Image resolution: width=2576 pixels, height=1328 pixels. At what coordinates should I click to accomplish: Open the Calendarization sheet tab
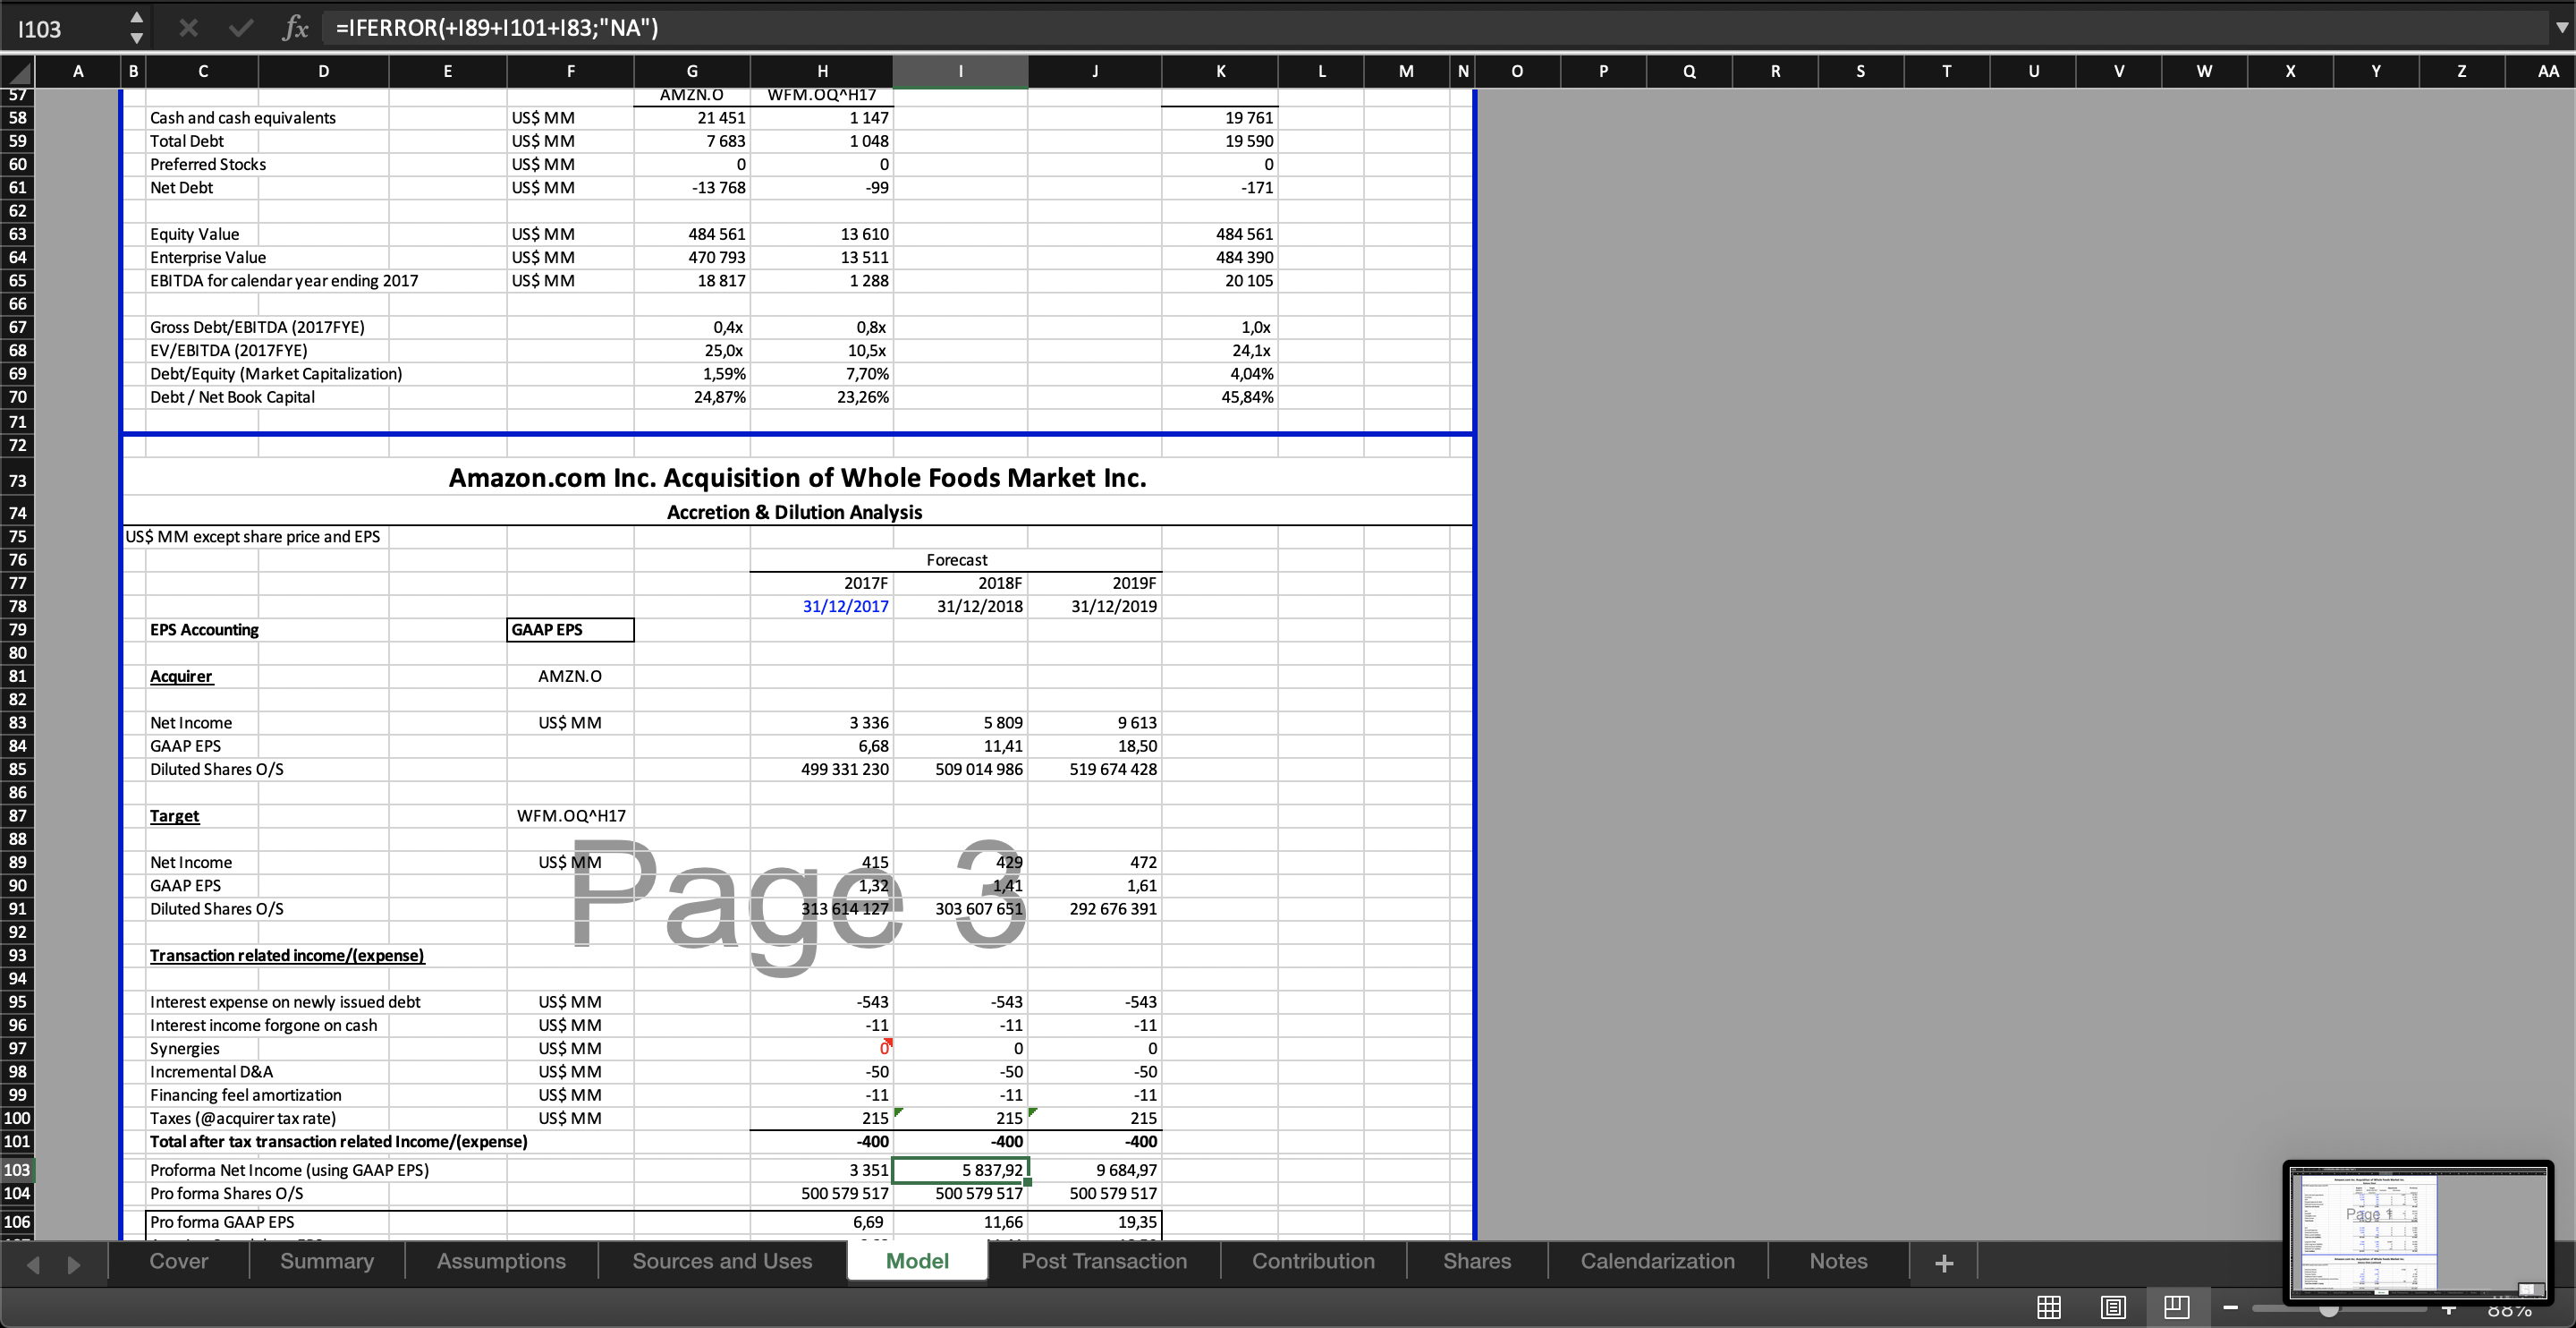click(1657, 1261)
